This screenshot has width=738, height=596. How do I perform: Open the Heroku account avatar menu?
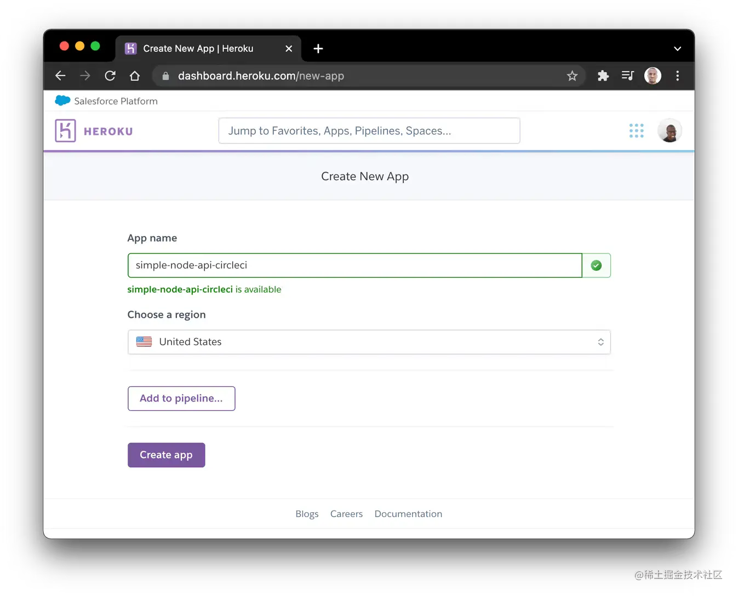(670, 130)
